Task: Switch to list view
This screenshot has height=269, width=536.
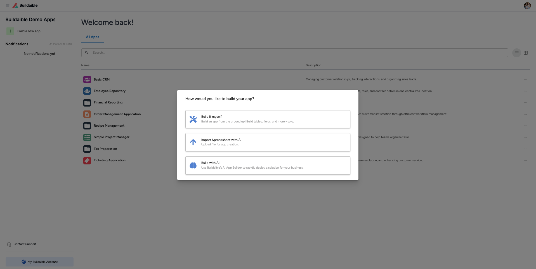Action: point(516,53)
